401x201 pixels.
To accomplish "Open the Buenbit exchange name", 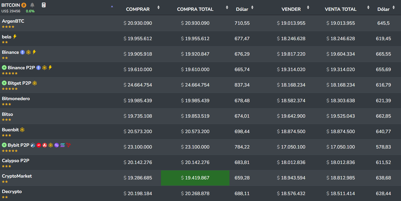I will 10,130.
